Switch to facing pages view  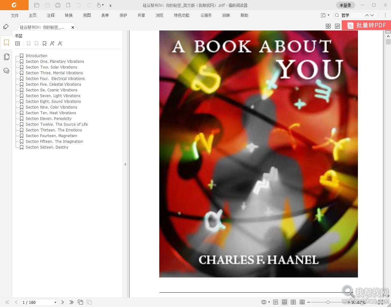[293, 302]
